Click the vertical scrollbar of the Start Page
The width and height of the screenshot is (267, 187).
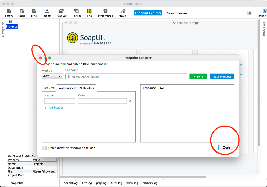pyautogui.click(x=259, y=83)
